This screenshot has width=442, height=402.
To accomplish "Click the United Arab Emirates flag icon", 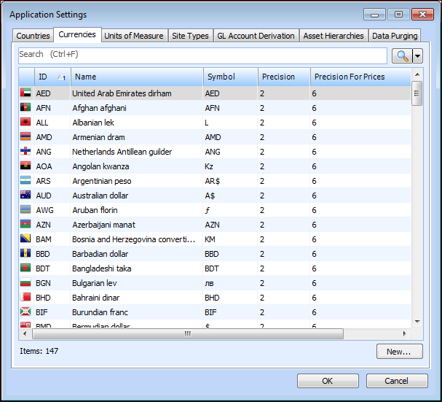I will pos(25,93).
